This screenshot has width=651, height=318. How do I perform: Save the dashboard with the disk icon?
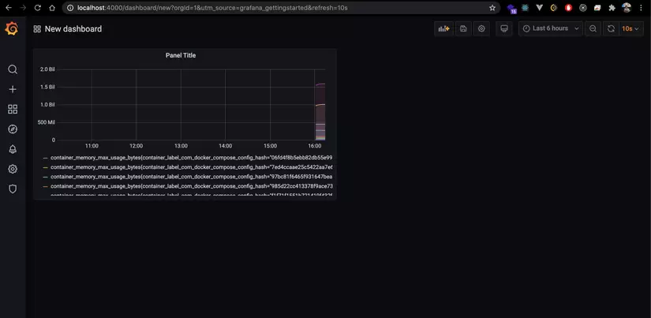(463, 28)
